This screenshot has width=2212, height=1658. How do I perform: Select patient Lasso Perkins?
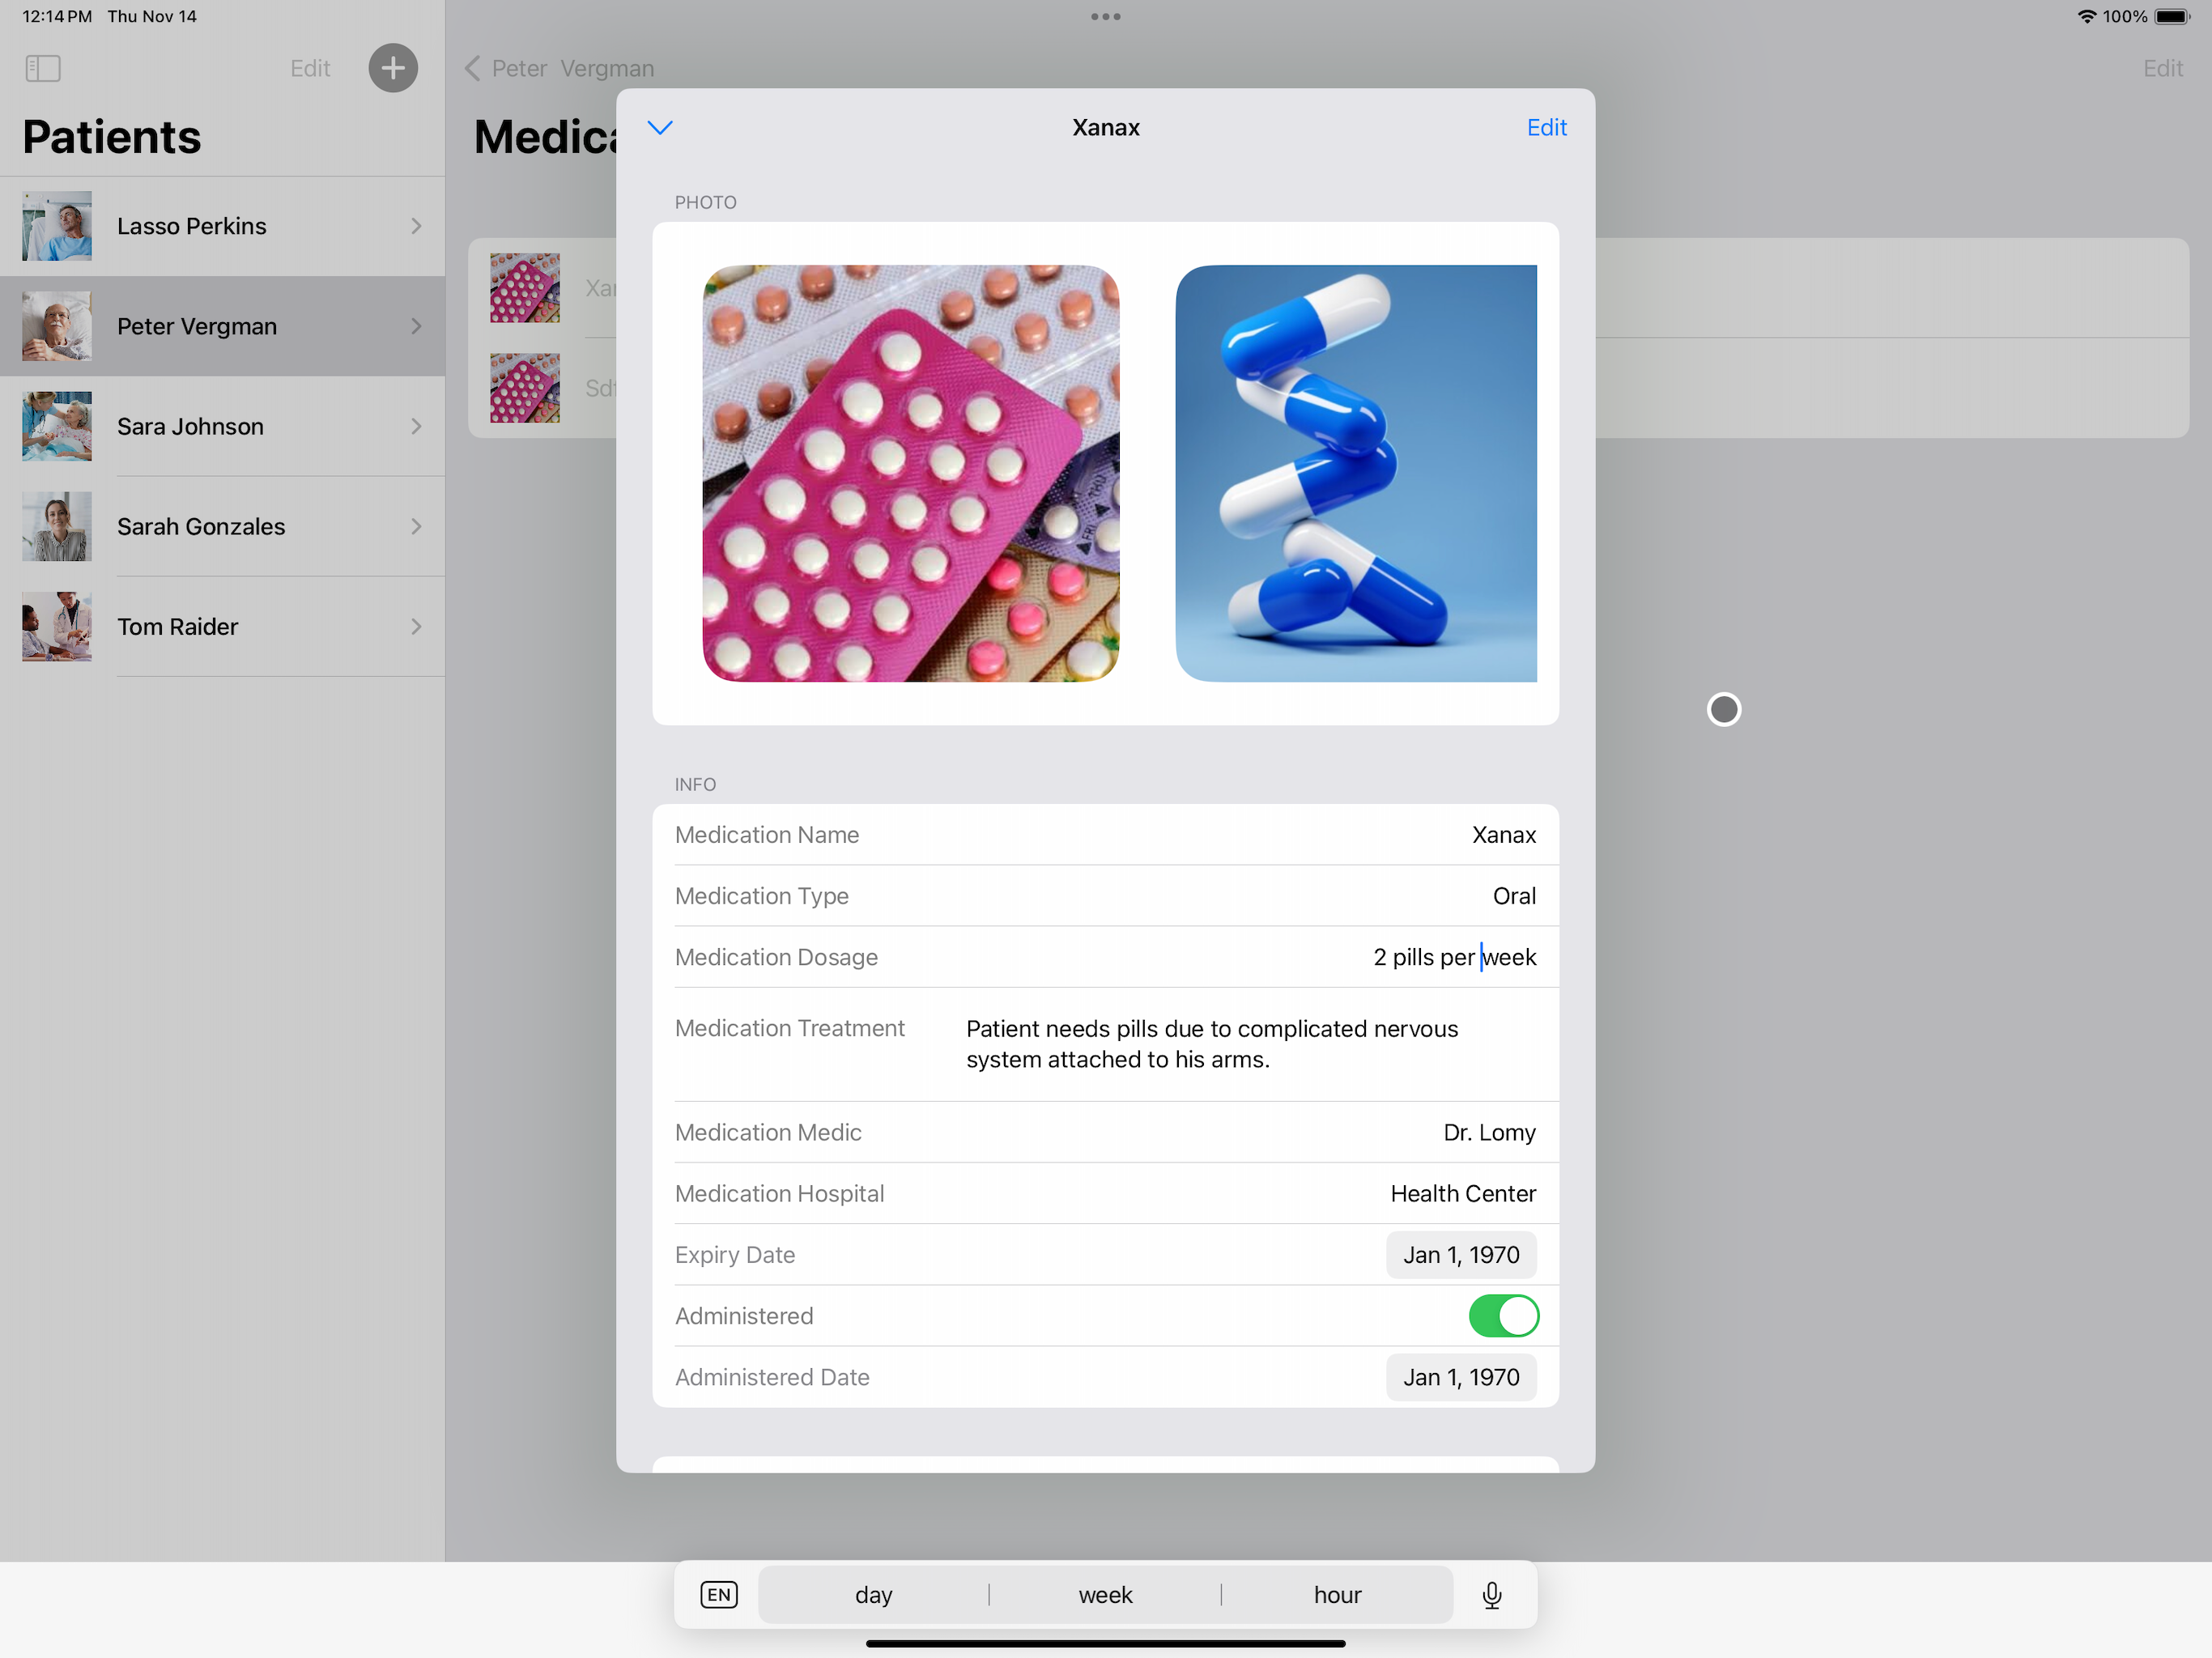(222, 226)
